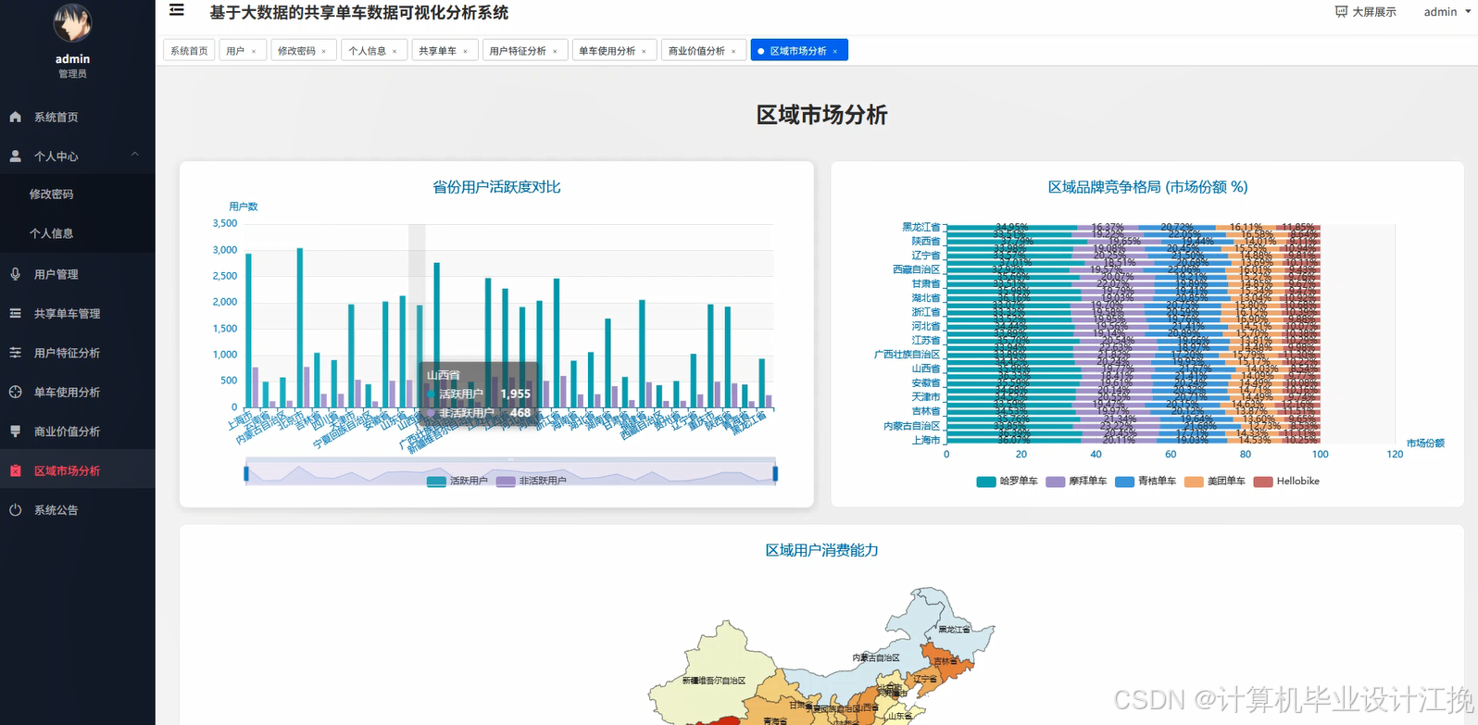
Task: Click the 商业价值分析 icon in sidebar
Action: coord(15,431)
